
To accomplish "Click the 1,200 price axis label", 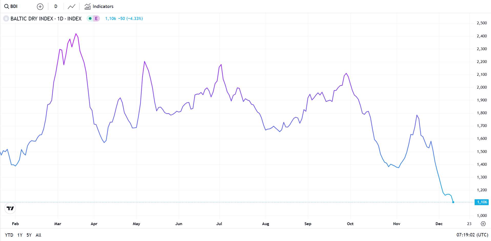I will [482, 190].
